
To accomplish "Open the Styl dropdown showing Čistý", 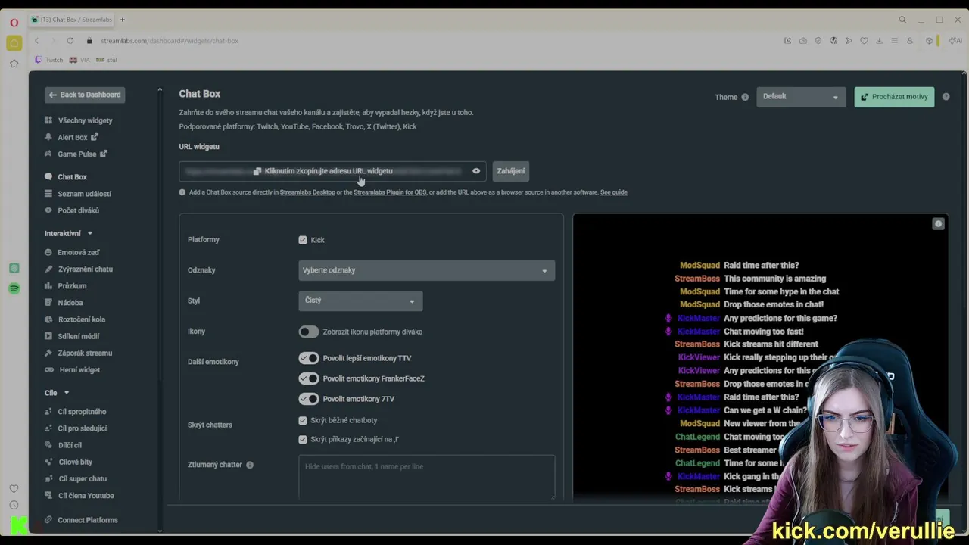I will point(360,301).
